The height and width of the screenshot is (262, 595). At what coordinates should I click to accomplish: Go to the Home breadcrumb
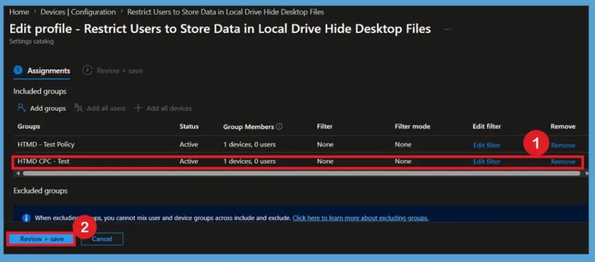click(19, 12)
